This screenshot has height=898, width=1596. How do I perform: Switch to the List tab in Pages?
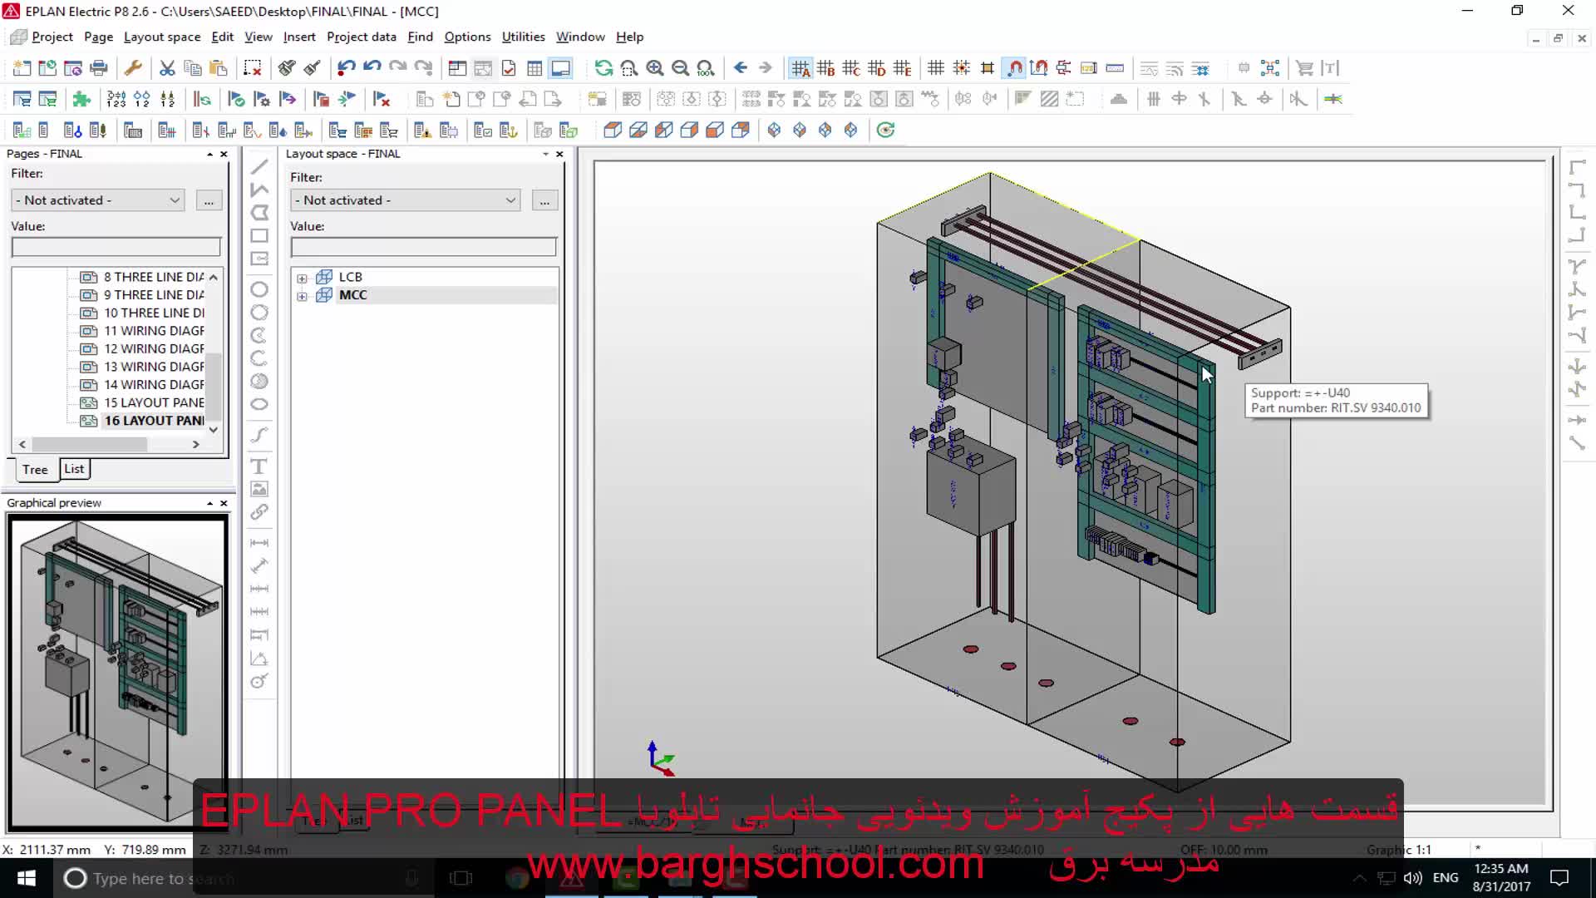point(74,469)
